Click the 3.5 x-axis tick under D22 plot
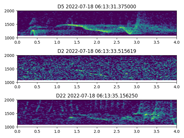 [x=157, y=131]
